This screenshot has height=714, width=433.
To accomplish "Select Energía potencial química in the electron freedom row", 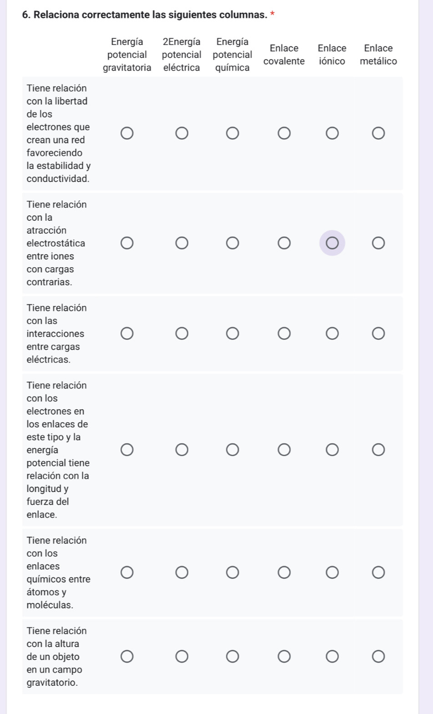I will [232, 133].
